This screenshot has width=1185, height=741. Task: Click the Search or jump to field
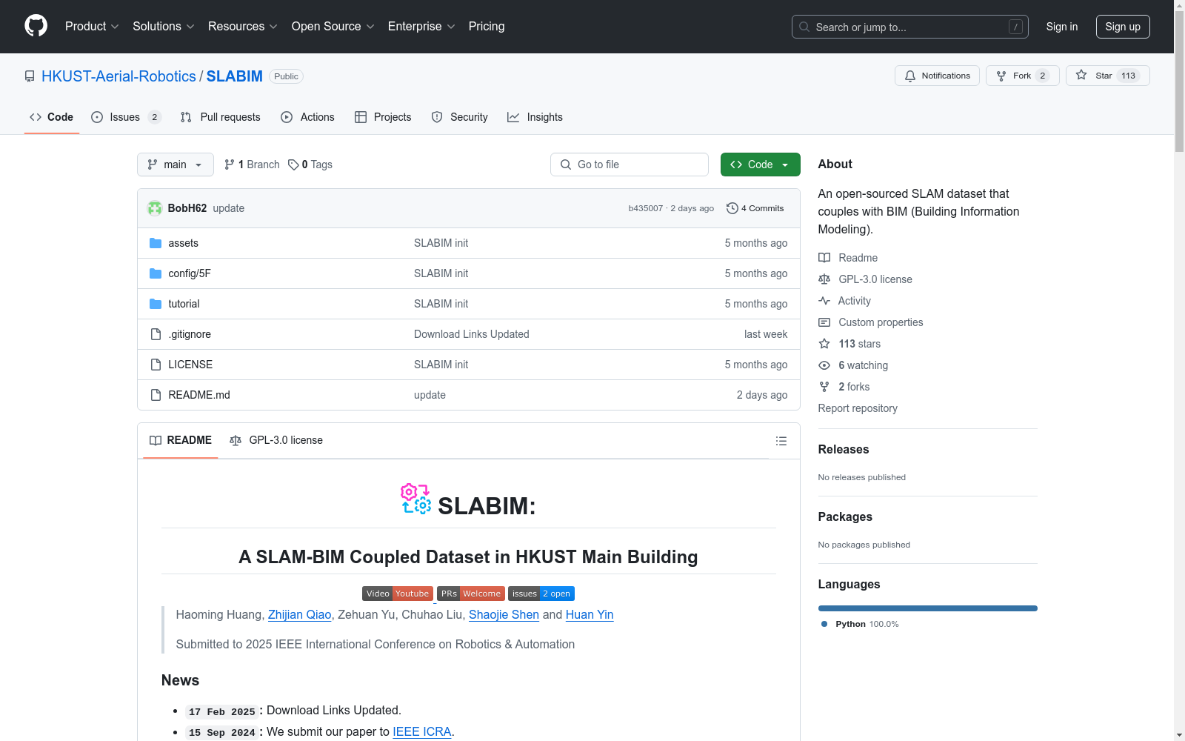click(910, 27)
